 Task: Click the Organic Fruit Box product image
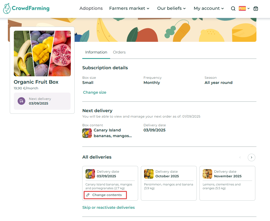click(42, 53)
